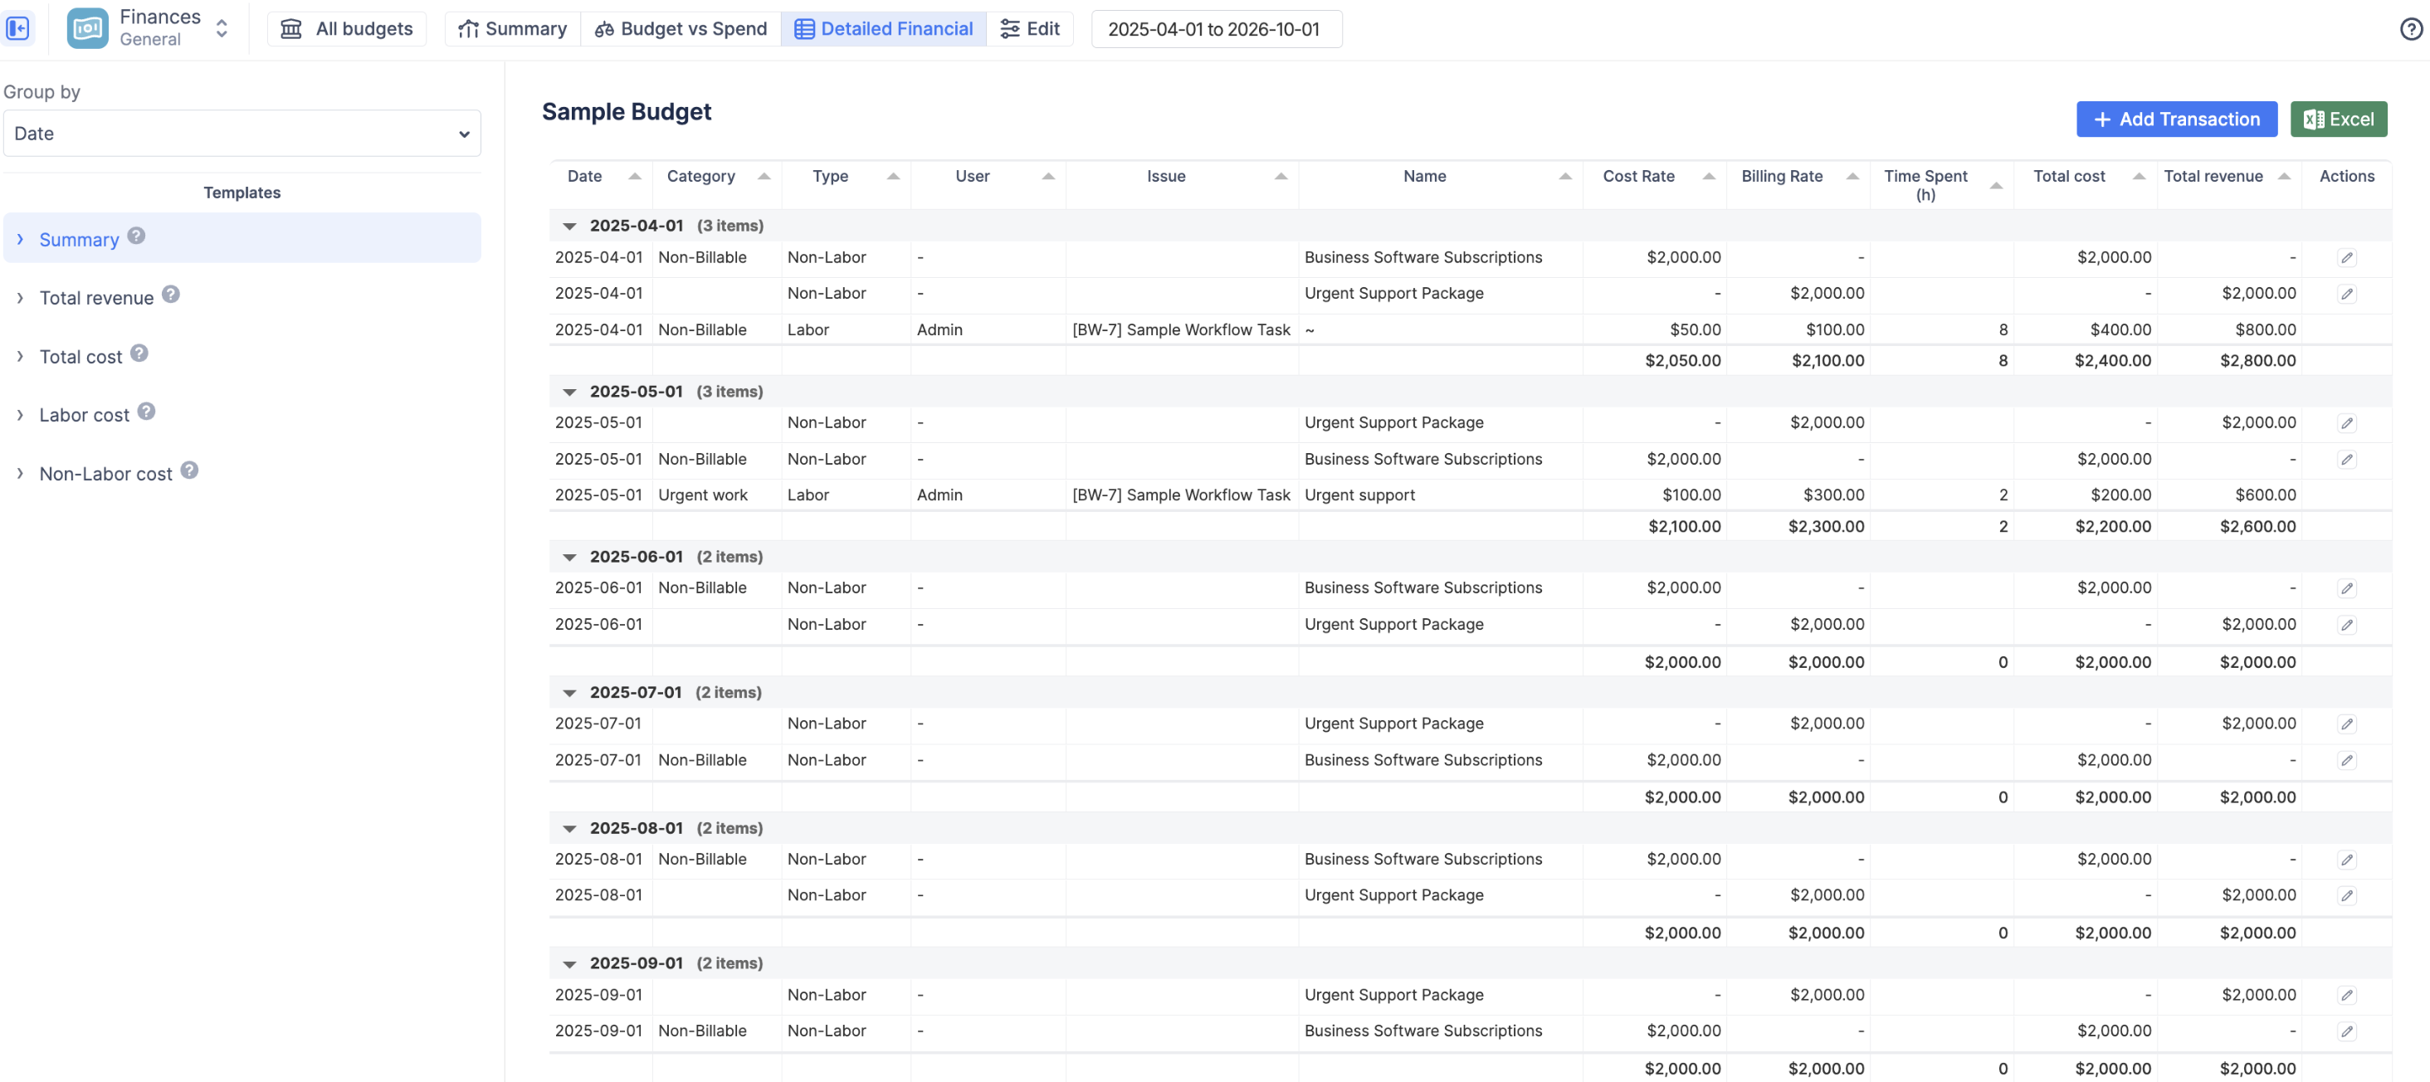Open the help question mark icon

[2410, 29]
